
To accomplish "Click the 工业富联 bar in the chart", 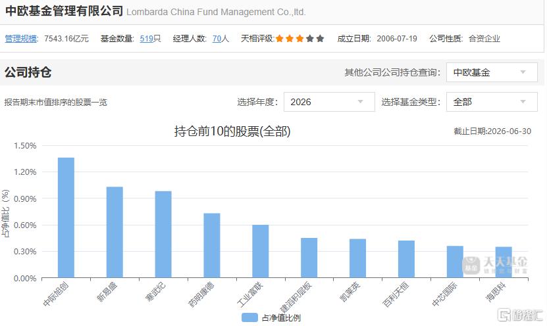I will click(x=261, y=251).
